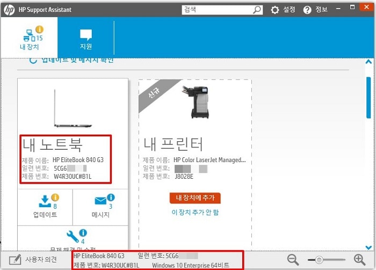Minimize the HP Support Assistant window
Viewport: 376px width, 270px height.
click(338, 9)
